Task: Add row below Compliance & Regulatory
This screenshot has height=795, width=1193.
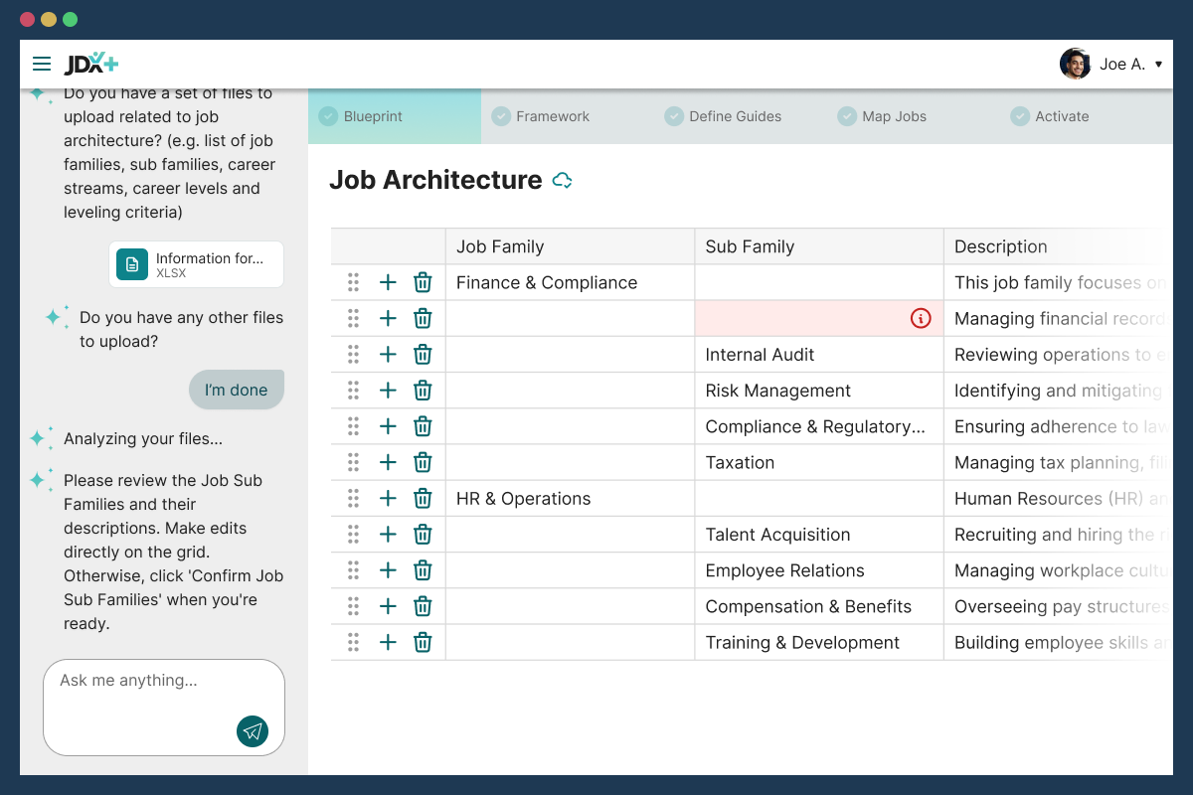Action: tap(388, 426)
